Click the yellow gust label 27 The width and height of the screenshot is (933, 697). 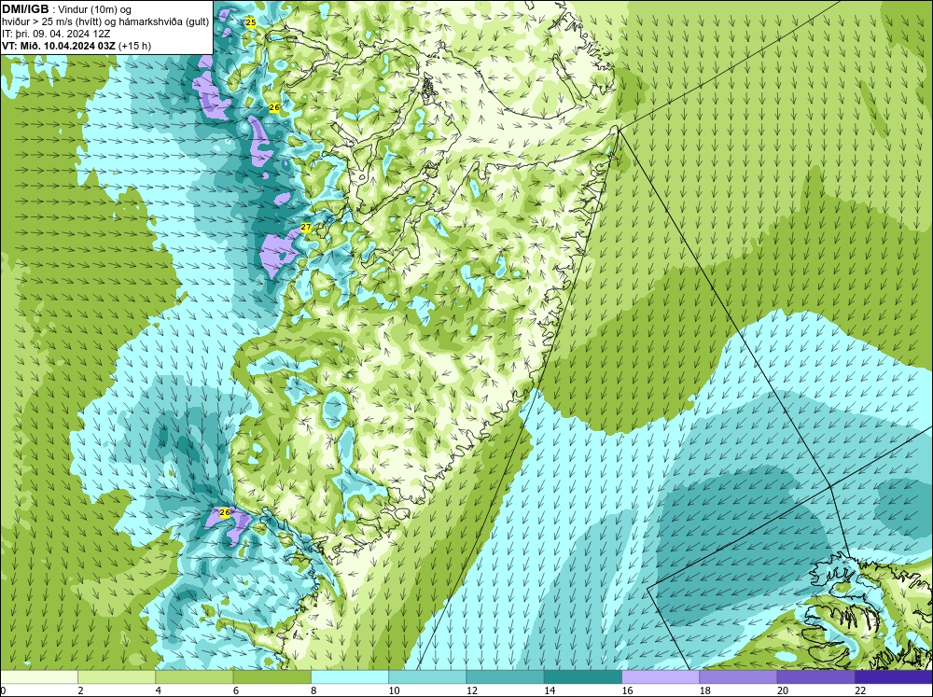point(305,228)
